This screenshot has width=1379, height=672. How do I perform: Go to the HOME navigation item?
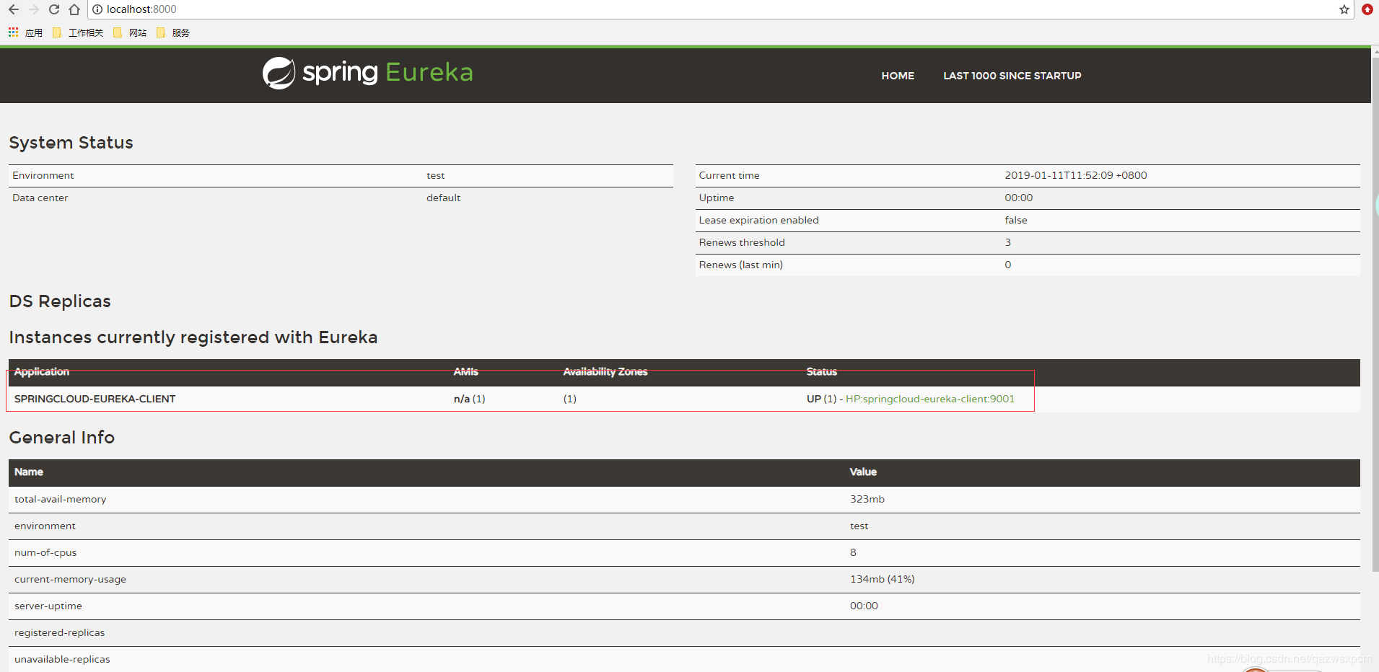tap(898, 76)
